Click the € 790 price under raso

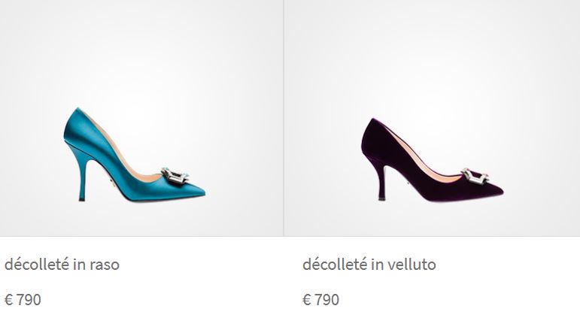[x=23, y=300]
